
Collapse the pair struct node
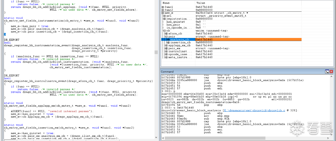pyautogui.click(x=166, y=36)
